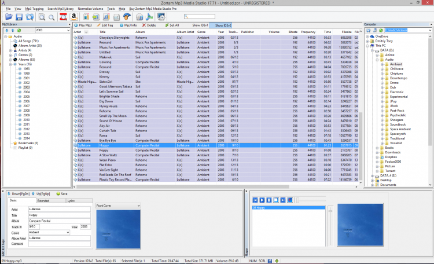
Task: Click the green refresh icon in Mp3 Library
Action: [19, 30]
